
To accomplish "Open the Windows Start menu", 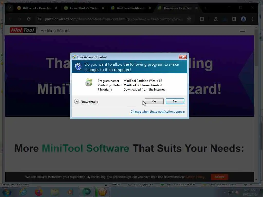I will click(6, 192).
